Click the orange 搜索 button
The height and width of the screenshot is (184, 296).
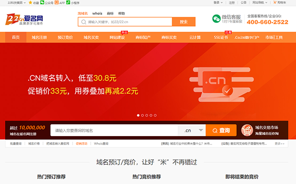(x=184, y=22)
